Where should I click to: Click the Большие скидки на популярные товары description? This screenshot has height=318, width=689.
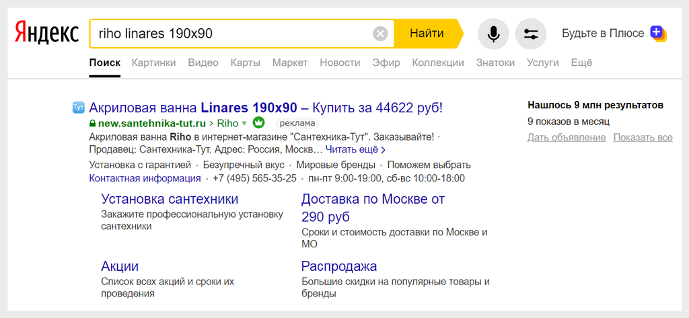tap(396, 287)
